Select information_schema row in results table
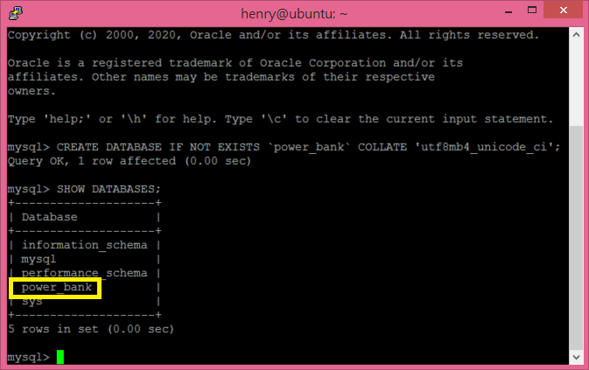Image resolution: width=589 pixels, height=370 pixels. (85, 245)
